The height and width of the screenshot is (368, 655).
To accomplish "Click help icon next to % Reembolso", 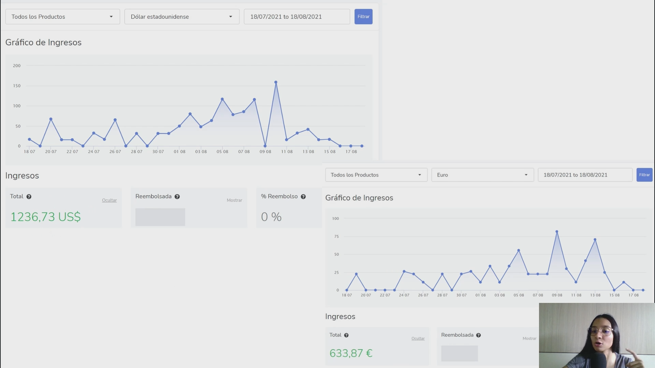I will pos(303,197).
